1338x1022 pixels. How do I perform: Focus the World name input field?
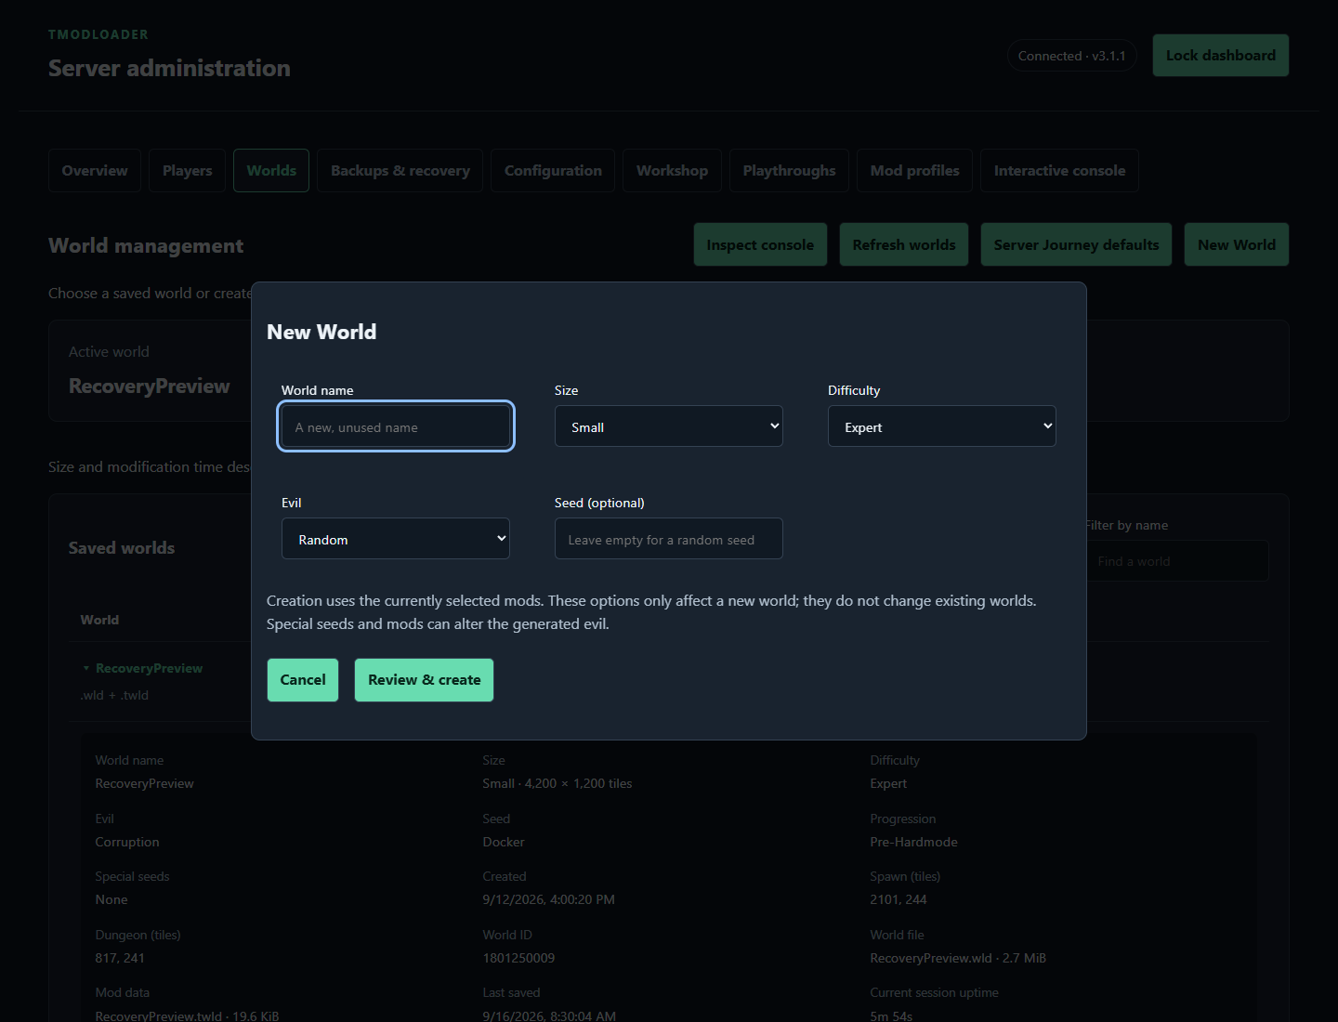pyautogui.click(x=395, y=426)
